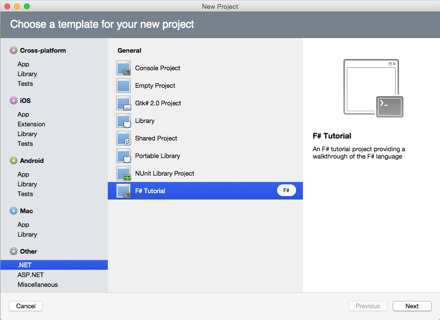This screenshot has height=320, width=440.
Task: Click Next to continue project creation
Action: pos(411,306)
